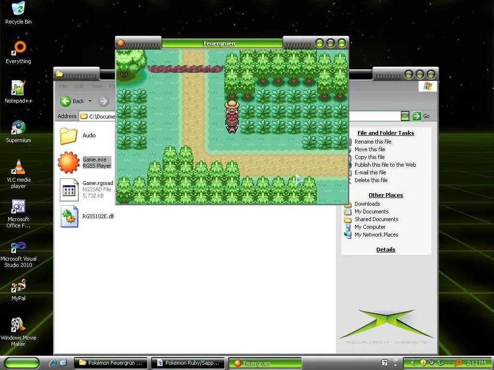Launch Internet Explorer from Quick Launch
Screen dimensions: 494x370
point(53,363)
